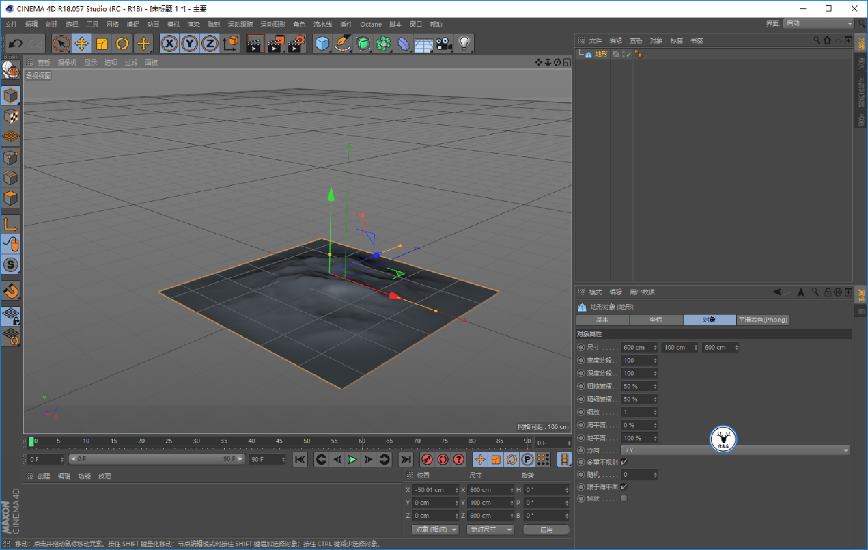
Task: Click the 0F–90F timeline range slider
Action: (x=156, y=459)
